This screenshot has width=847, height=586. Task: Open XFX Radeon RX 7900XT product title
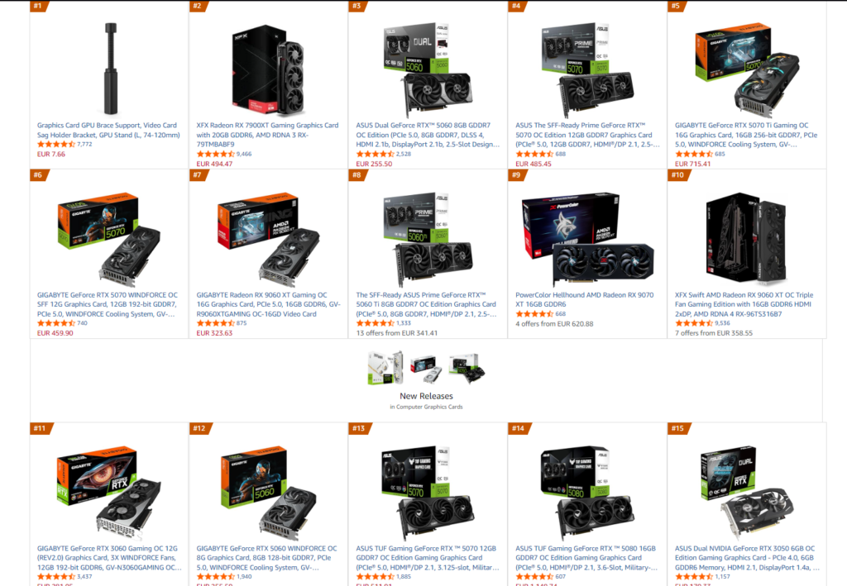click(x=267, y=135)
